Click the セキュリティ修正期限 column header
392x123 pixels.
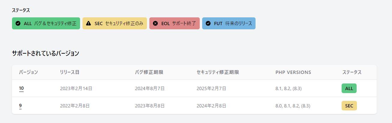(218, 72)
